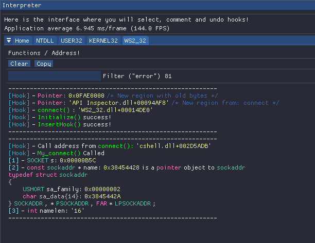Switch to the Home tab

22,41
